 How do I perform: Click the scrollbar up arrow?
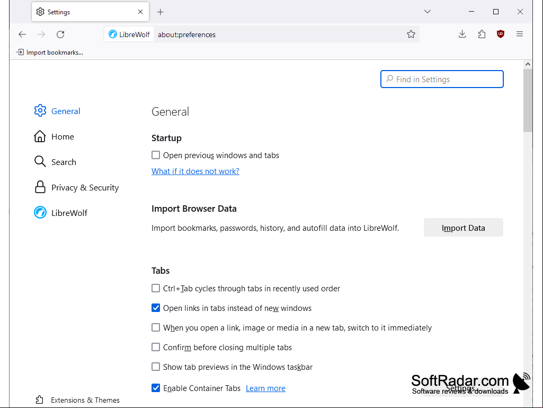[528, 64]
